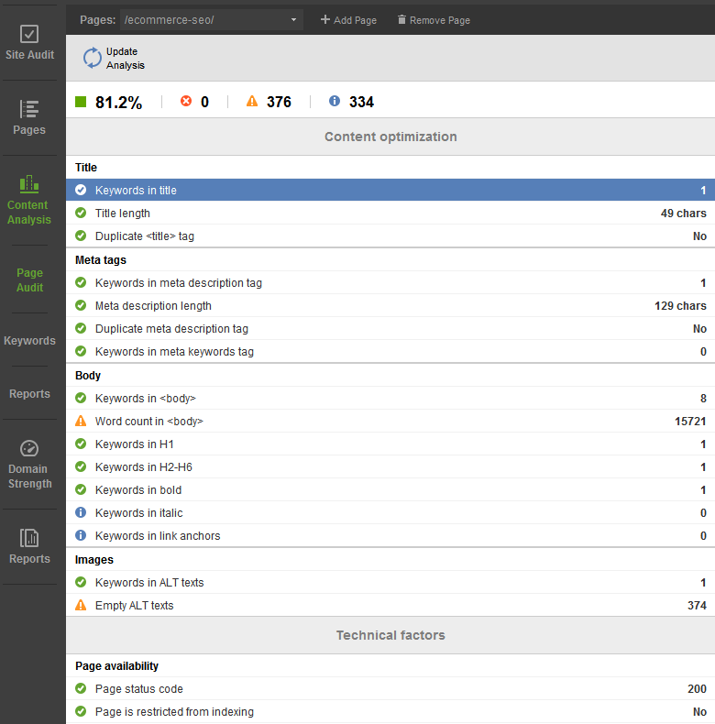715x724 pixels.
Task: Click info icon beside Keywords in link anchors
Action: 81,535
